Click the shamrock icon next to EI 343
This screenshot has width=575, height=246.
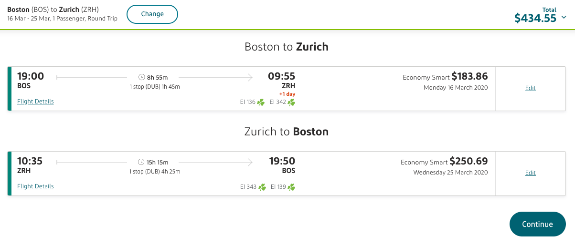pyautogui.click(x=262, y=187)
